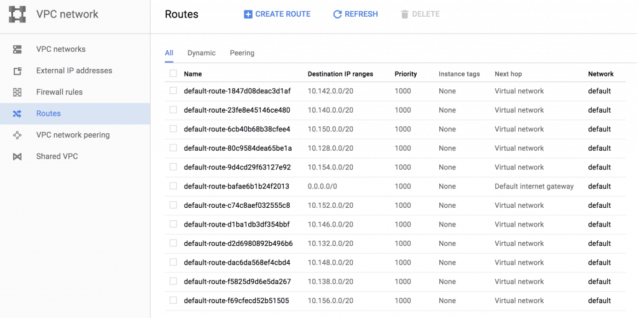Screen dimensions: 637x318
Task: Click the Firewall rules icon
Action: tap(17, 92)
